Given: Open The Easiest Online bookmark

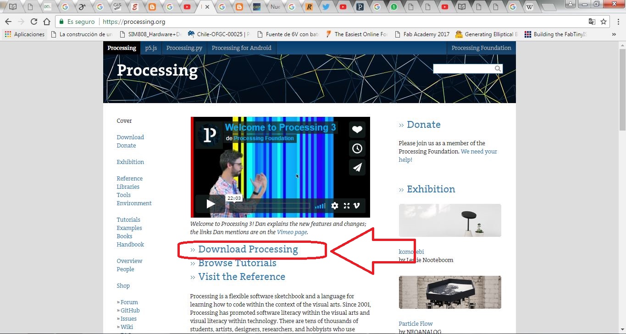Looking at the screenshot, I should click(x=357, y=34).
